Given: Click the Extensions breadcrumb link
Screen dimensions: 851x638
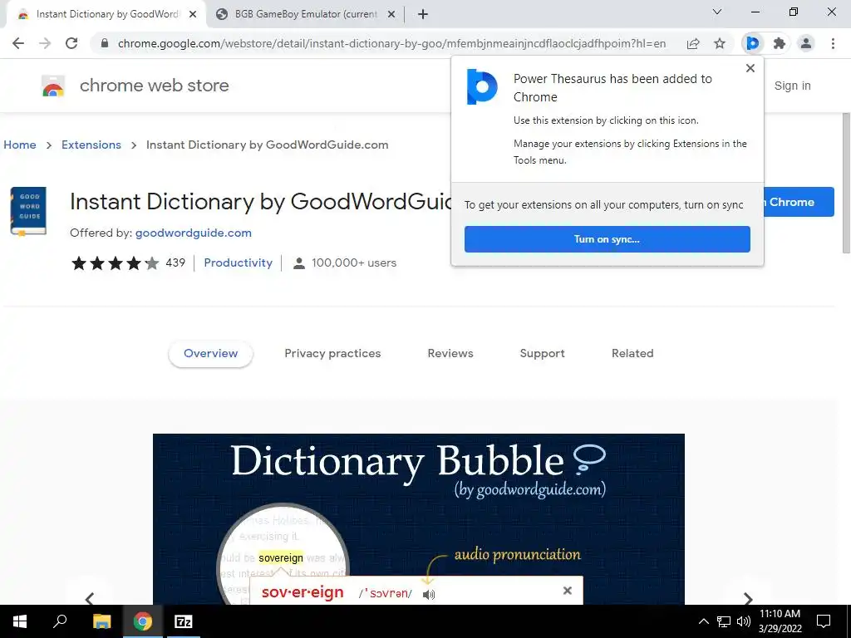Looking at the screenshot, I should tap(91, 145).
